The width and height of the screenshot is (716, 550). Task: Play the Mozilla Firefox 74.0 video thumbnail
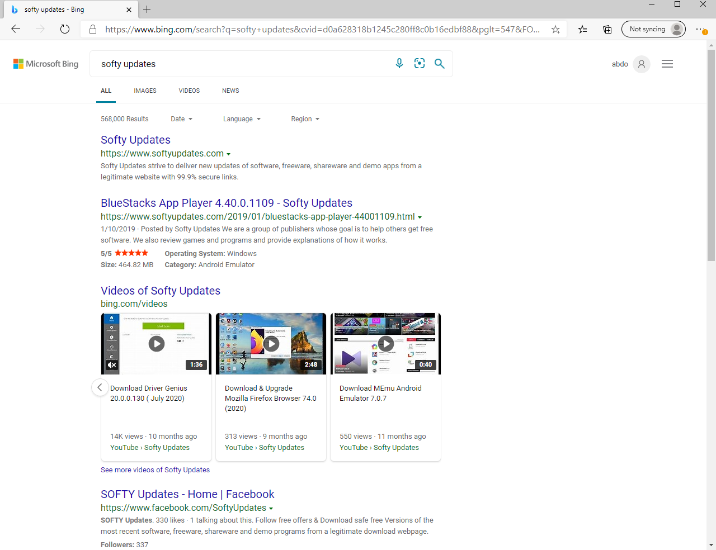point(271,344)
